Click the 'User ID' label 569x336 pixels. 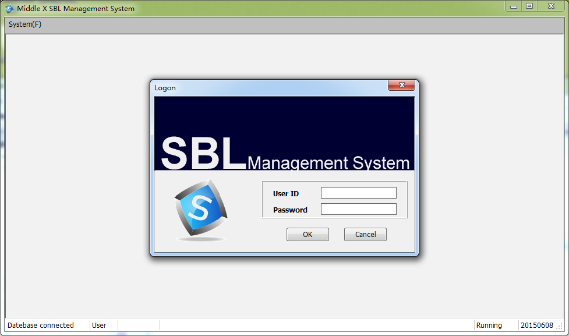(x=286, y=194)
